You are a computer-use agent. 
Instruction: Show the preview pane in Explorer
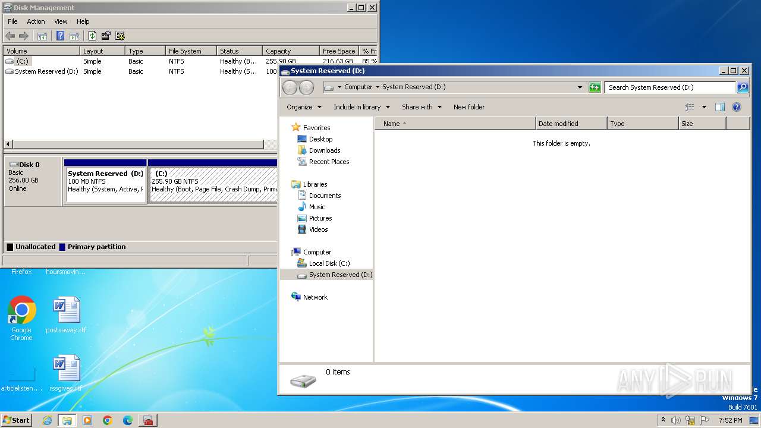pyautogui.click(x=720, y=107)
